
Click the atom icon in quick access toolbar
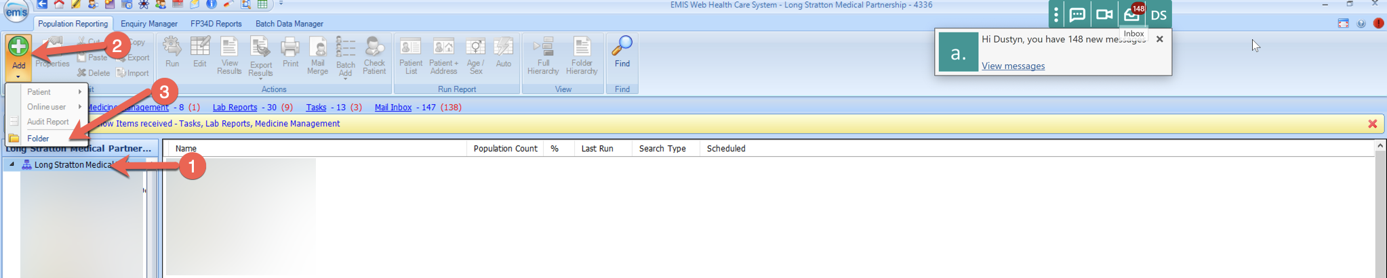point(144,5)
